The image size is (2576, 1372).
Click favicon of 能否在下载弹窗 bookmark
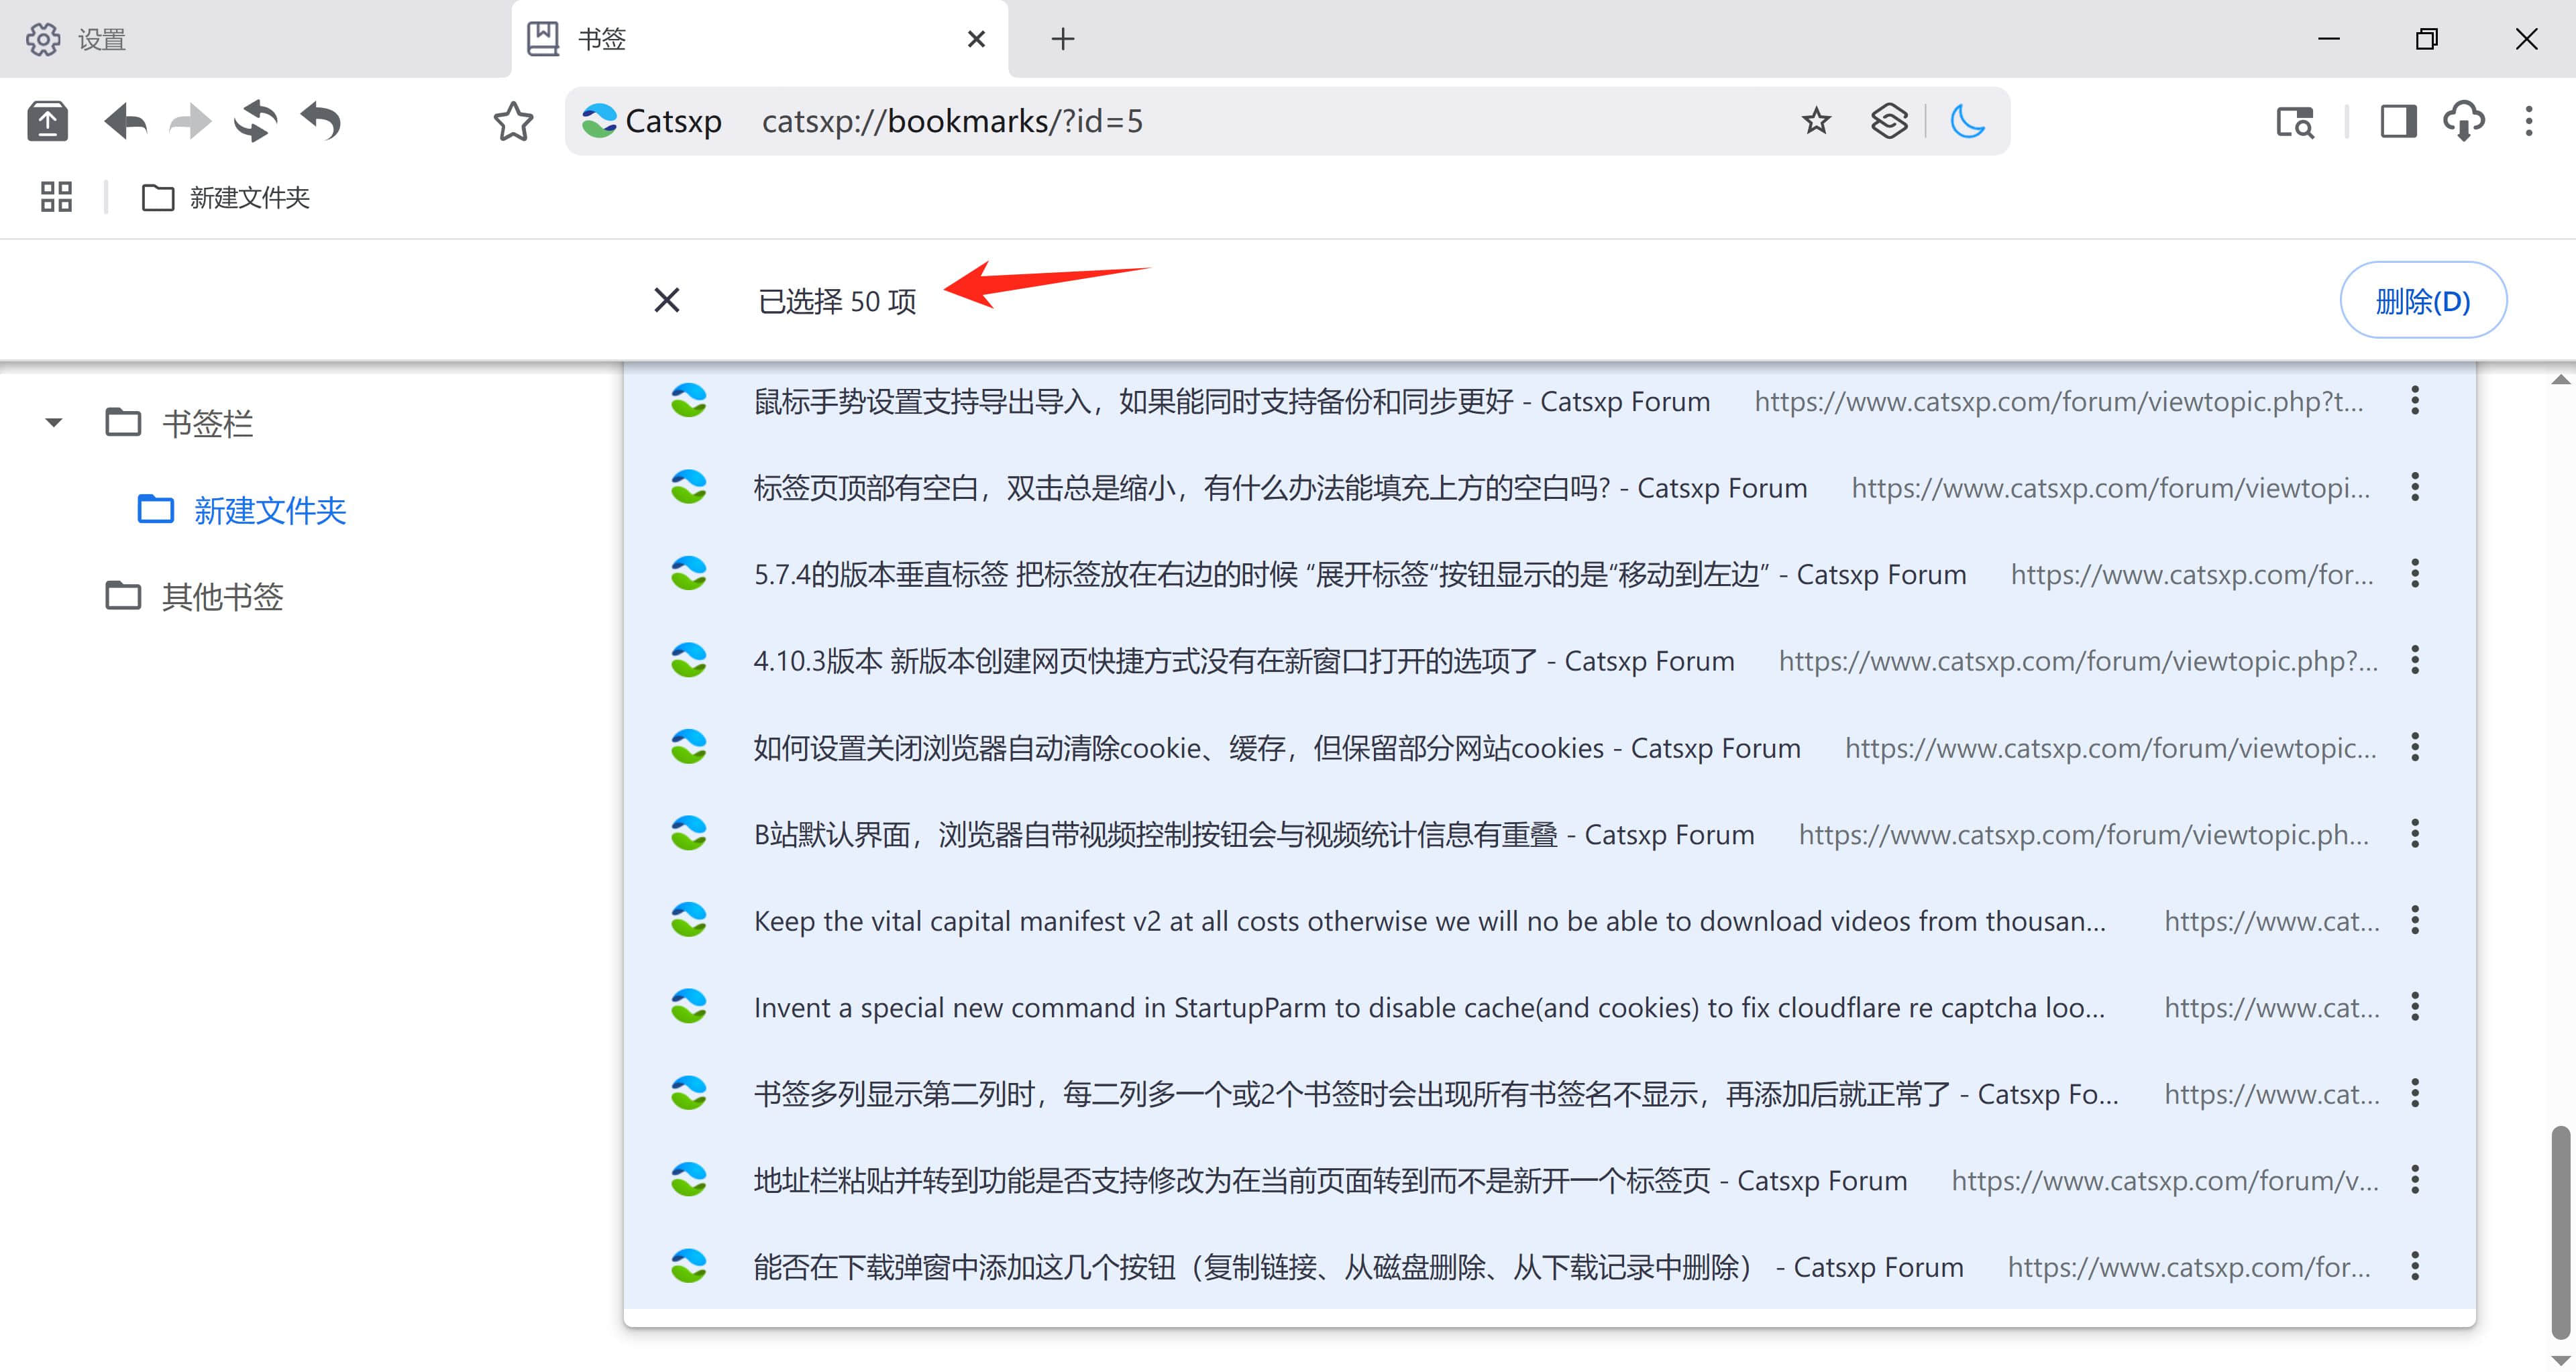[x=688, y=1267]
